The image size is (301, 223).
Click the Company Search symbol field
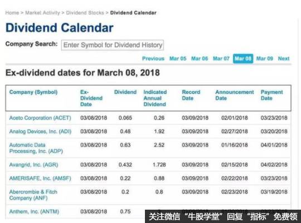(x=113, y=45)
